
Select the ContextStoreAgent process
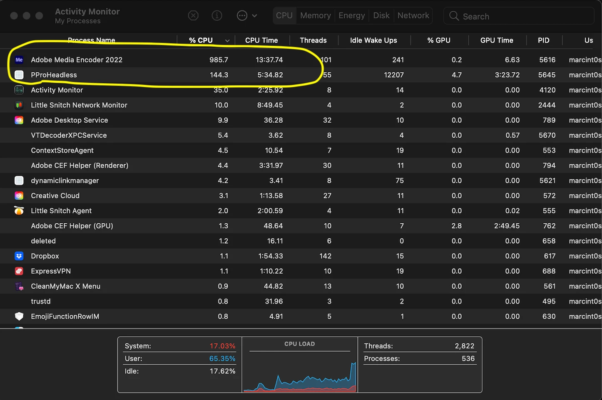[62, 150]
